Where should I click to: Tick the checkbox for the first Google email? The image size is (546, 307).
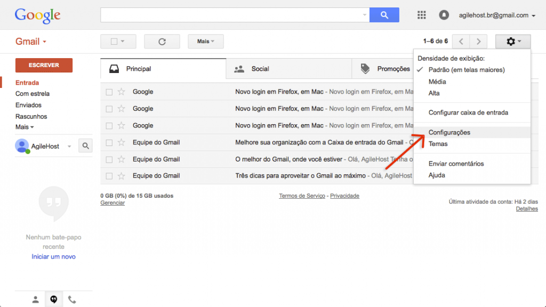click(109, 92)
